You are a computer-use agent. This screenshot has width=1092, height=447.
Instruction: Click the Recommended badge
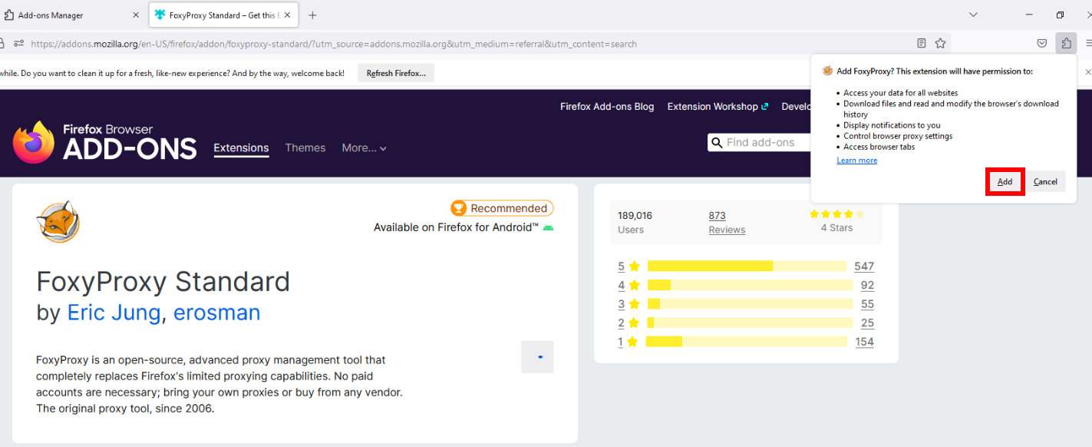coord(502,208)
